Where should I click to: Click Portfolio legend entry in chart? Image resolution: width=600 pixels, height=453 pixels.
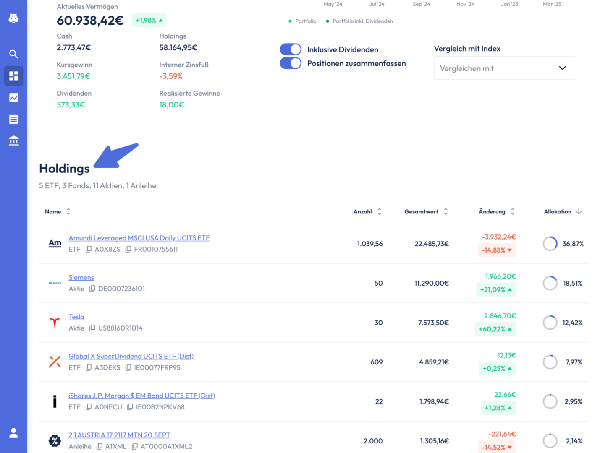pyautogui.click(x=302, y=21)
